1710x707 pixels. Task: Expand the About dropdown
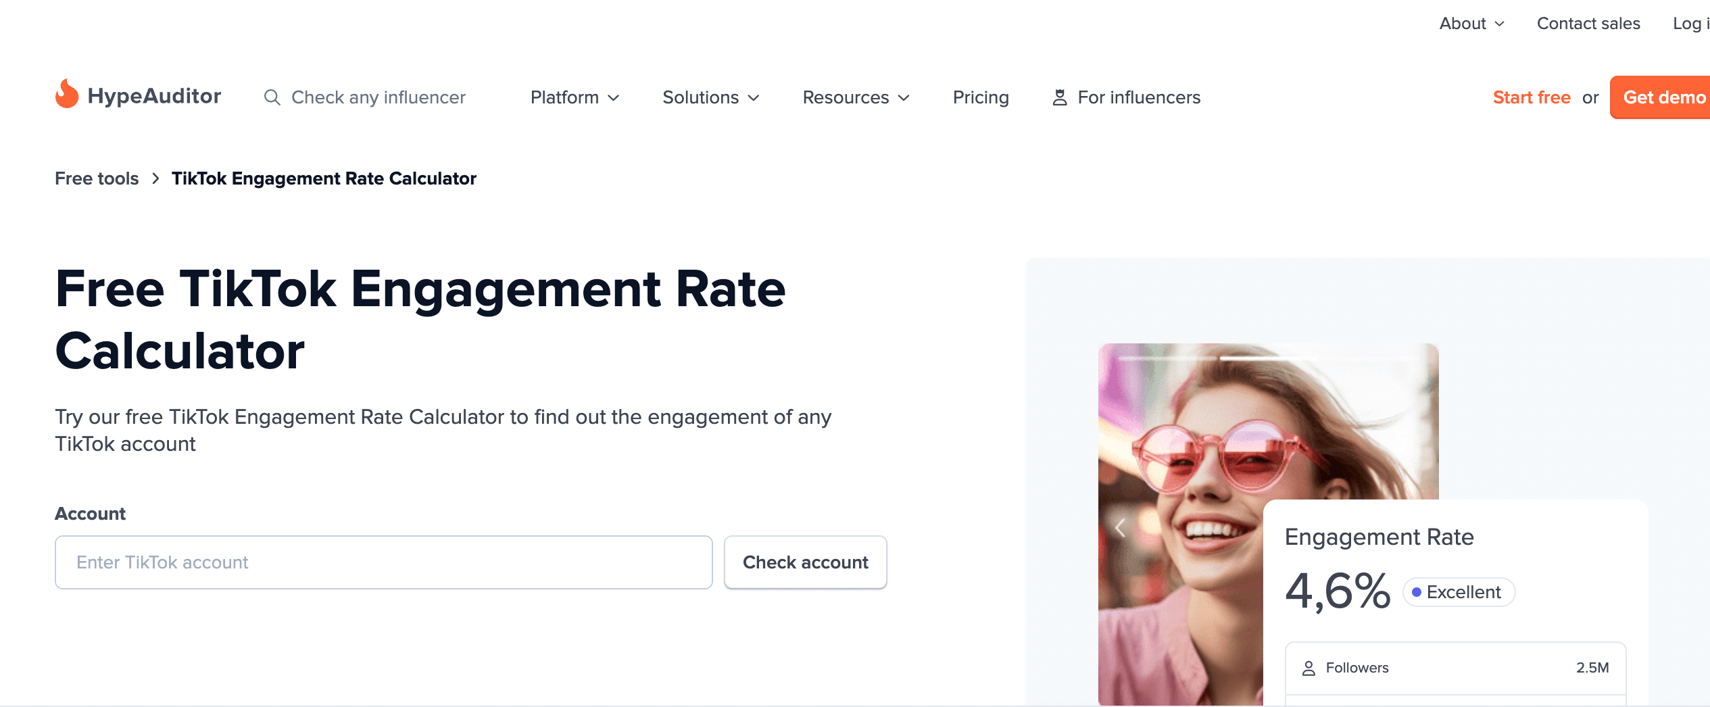[x=1471, y=24]
